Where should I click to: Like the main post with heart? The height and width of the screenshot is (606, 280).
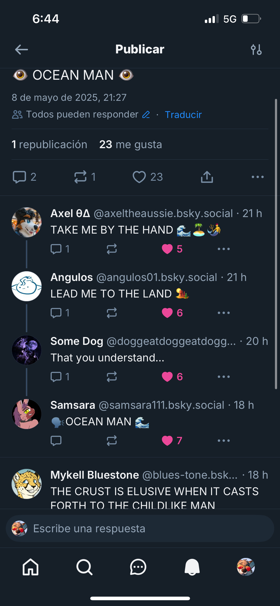pyautogui.click(x=139, y=177)
